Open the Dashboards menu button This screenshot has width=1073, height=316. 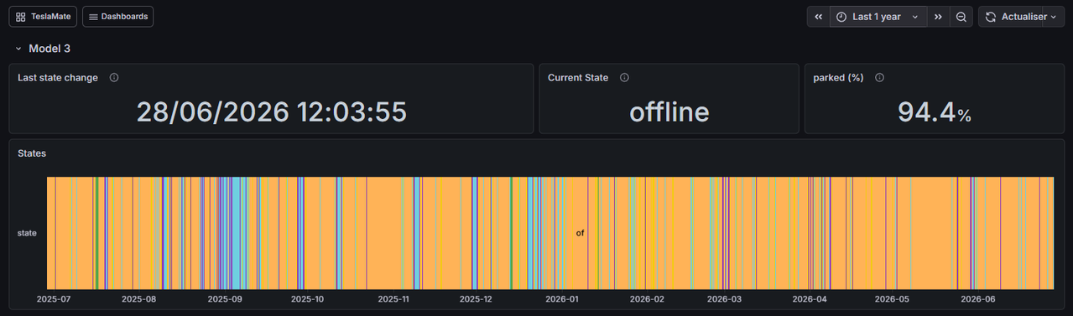(x=117, y=16)
